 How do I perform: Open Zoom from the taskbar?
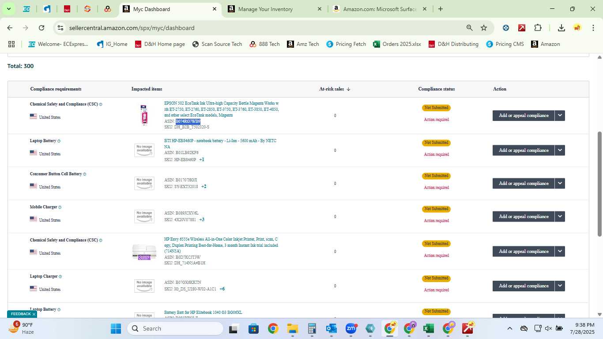point(351,328)
